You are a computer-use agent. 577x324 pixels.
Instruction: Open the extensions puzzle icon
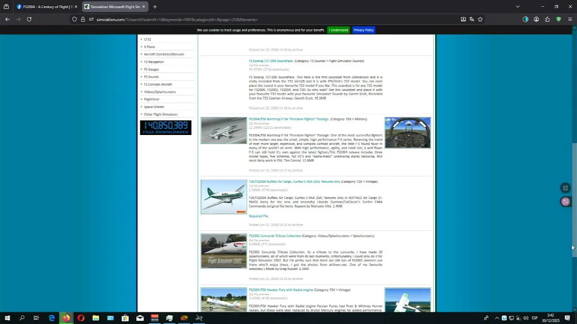[547, 19]
